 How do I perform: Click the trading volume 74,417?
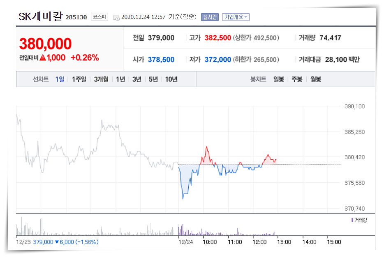pos(331,38)
